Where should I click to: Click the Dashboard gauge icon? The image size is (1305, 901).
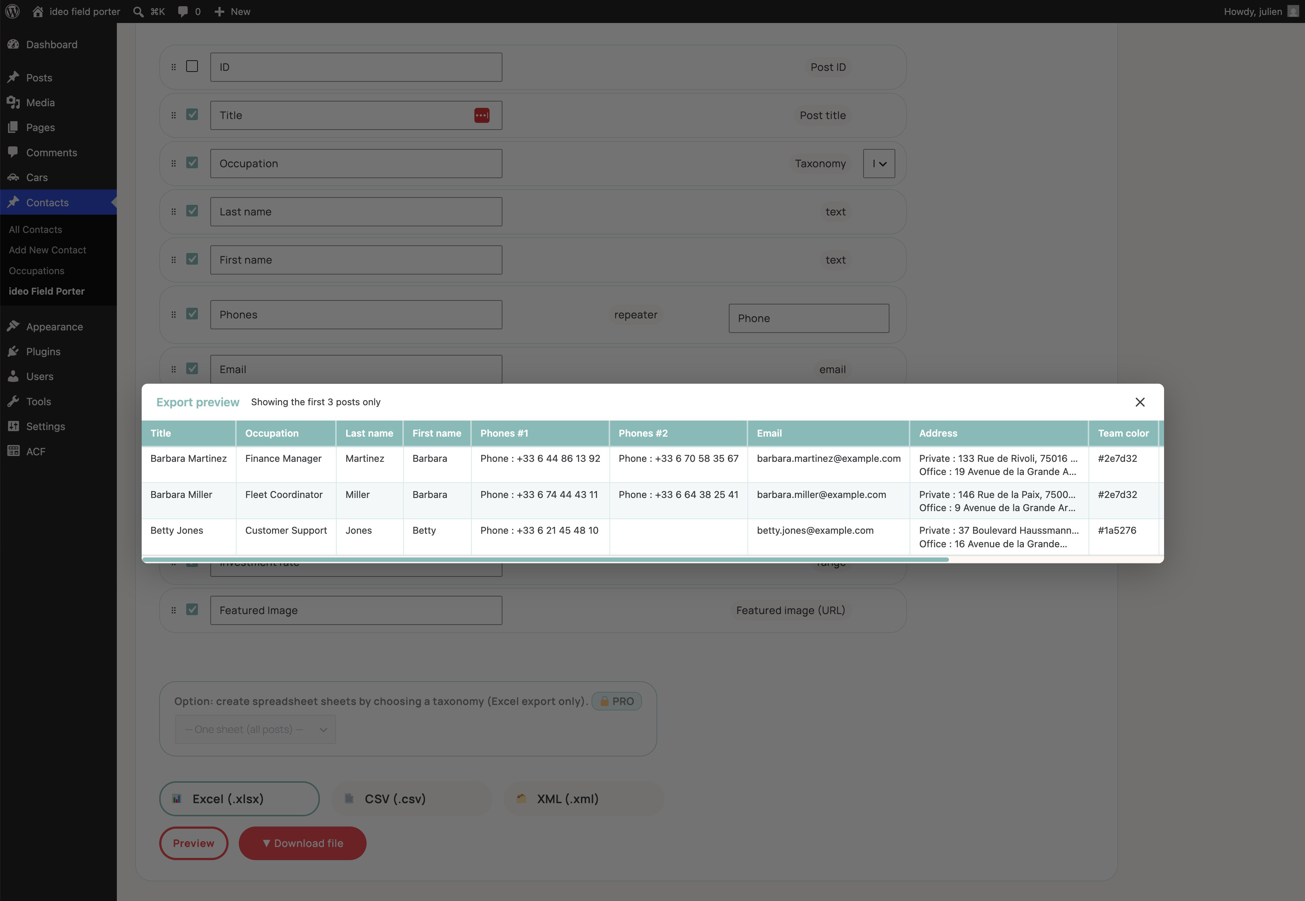tap(14, 44)
